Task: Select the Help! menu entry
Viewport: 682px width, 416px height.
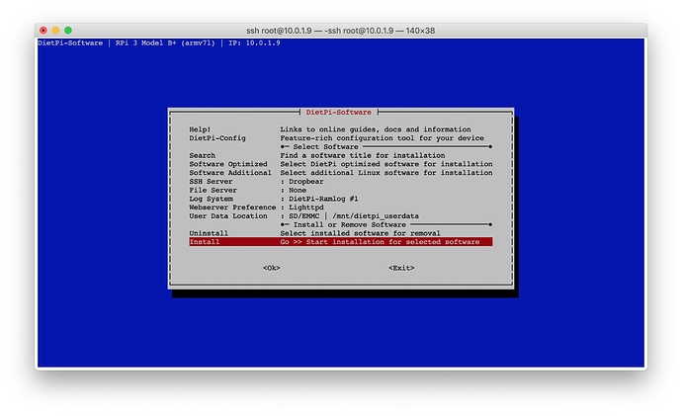Action: [200, 129]
